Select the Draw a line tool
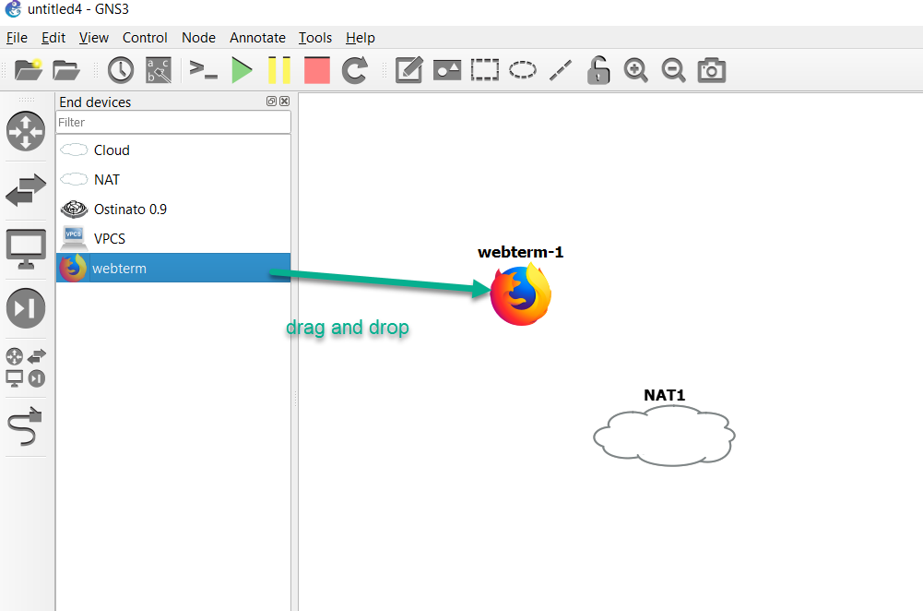The width and height of the screenshot is (923, 611). point(561,70)
